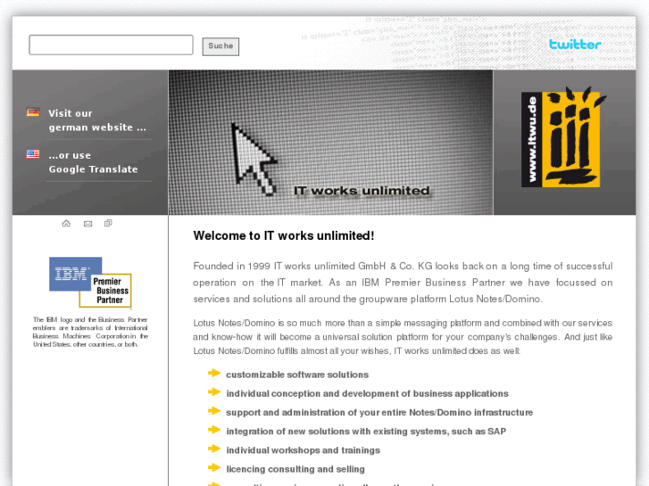Click the yellow arrow beside 'licencing consulting and selling'
The height and width of the screenshot is (486, 649).
click(214, 468)
